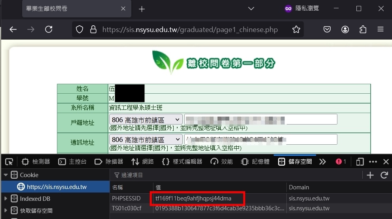Click 資訊工程學系碩士班 department text
Screen dimensions: 392x219
pos(136,108)
